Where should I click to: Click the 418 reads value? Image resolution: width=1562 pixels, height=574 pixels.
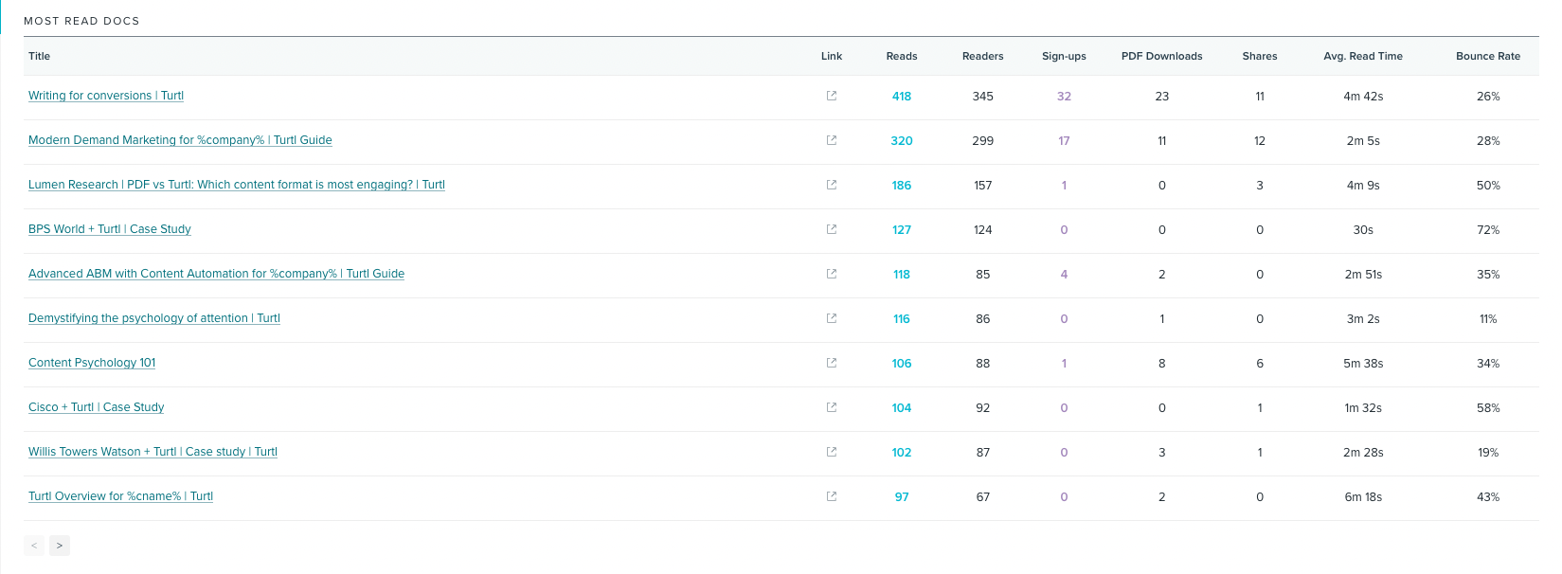901,97
